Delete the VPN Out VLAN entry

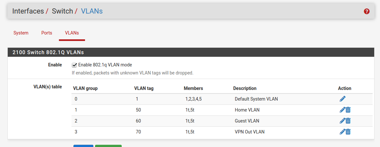click(348, 132)
